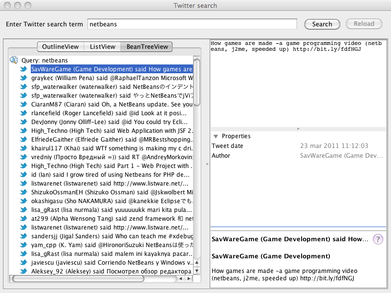This screenshot has height=293, width=391.
Task: Click the tweet text area at top right
Action: click(298, 84)
